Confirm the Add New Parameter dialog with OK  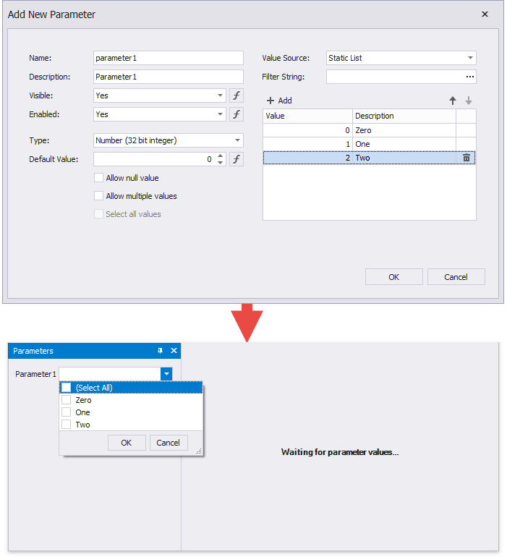point(394,277)
